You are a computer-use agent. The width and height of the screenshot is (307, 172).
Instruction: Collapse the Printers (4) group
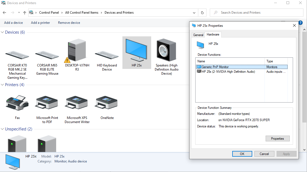point(2,84)
